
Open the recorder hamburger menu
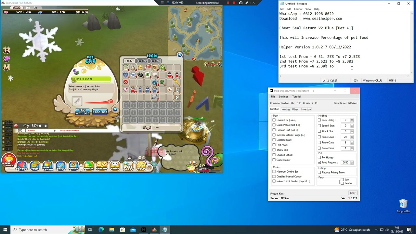point(162,3)
